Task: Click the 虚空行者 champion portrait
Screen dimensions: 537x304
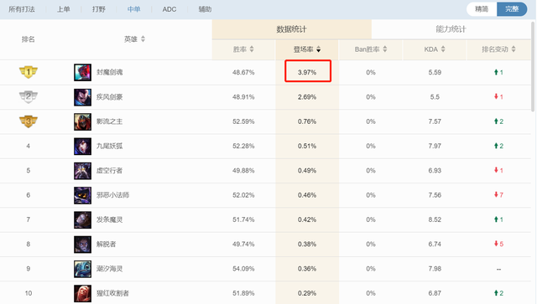Action: click(82, 171)
